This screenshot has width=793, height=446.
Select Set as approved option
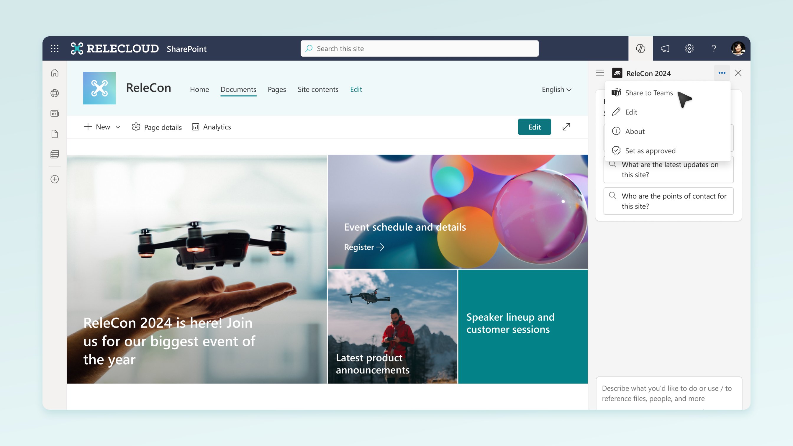(x=650, y=150)
